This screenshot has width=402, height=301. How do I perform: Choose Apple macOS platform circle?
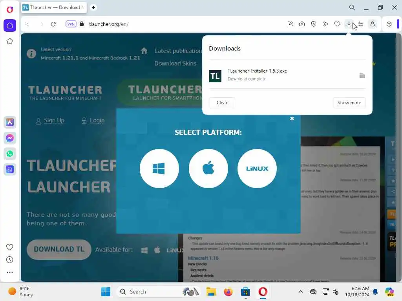208,169
